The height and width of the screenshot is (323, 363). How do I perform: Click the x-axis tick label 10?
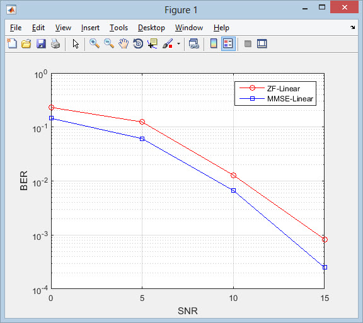point(233,298)
